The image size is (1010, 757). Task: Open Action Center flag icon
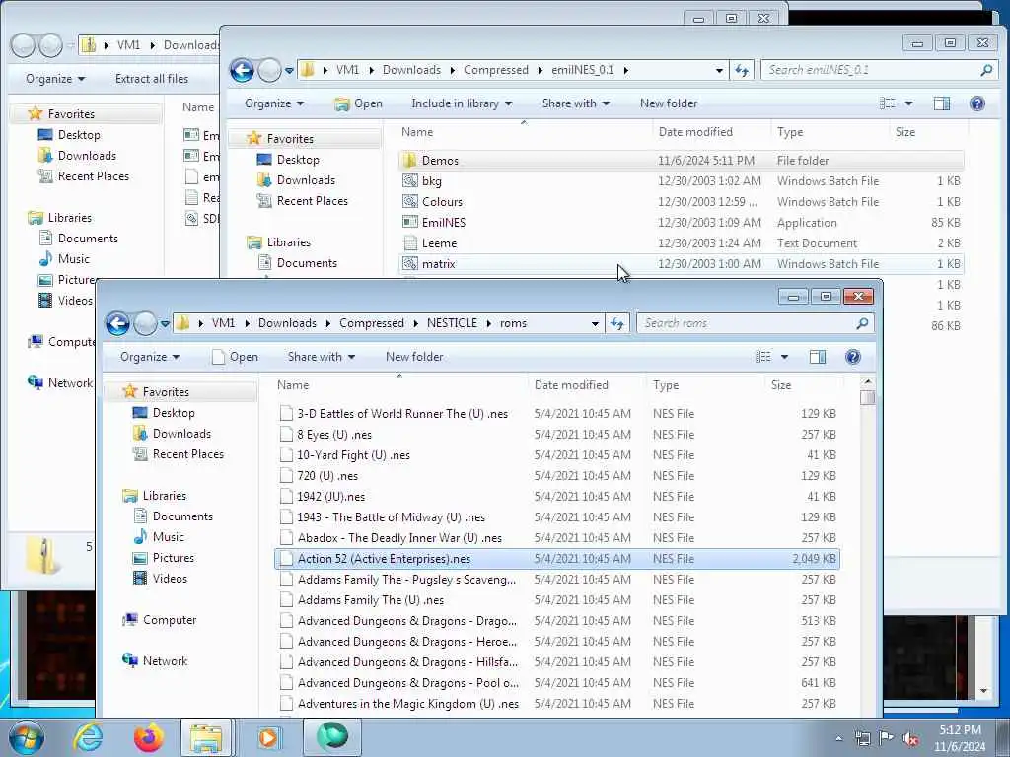click(887, 738)
